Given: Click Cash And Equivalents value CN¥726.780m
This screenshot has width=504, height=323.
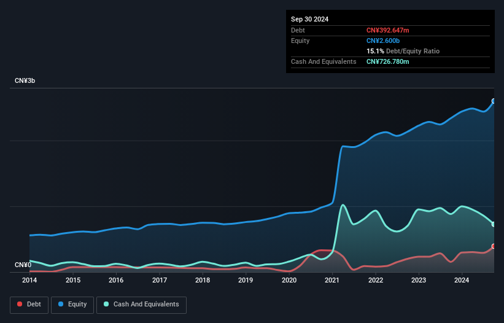Looking at the screenshot, I should coord(387,61).
